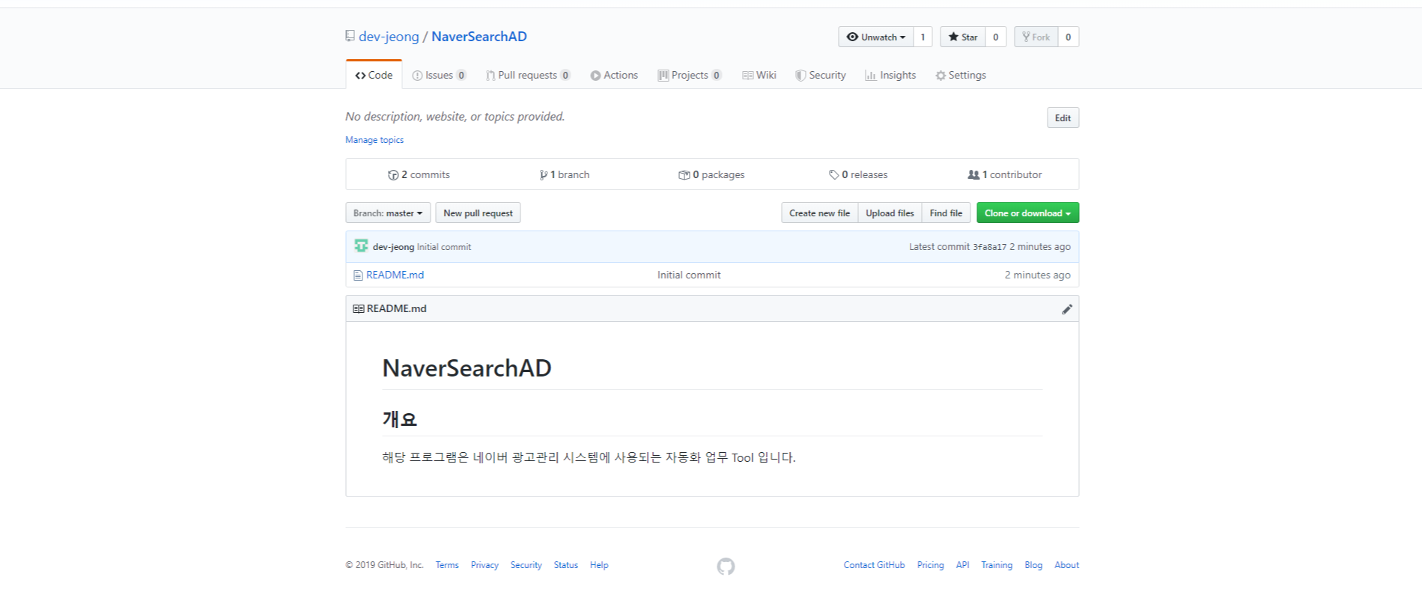Screen dimensions: 1422x613
Task: Click the book icon in README.md header
Action: pos(359,308)
